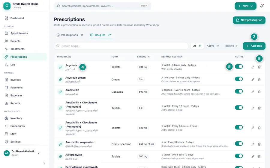Toggle Acyclovir tablets active switch
The height and width of the screenshot is (168, 270).
click(239, 67)
